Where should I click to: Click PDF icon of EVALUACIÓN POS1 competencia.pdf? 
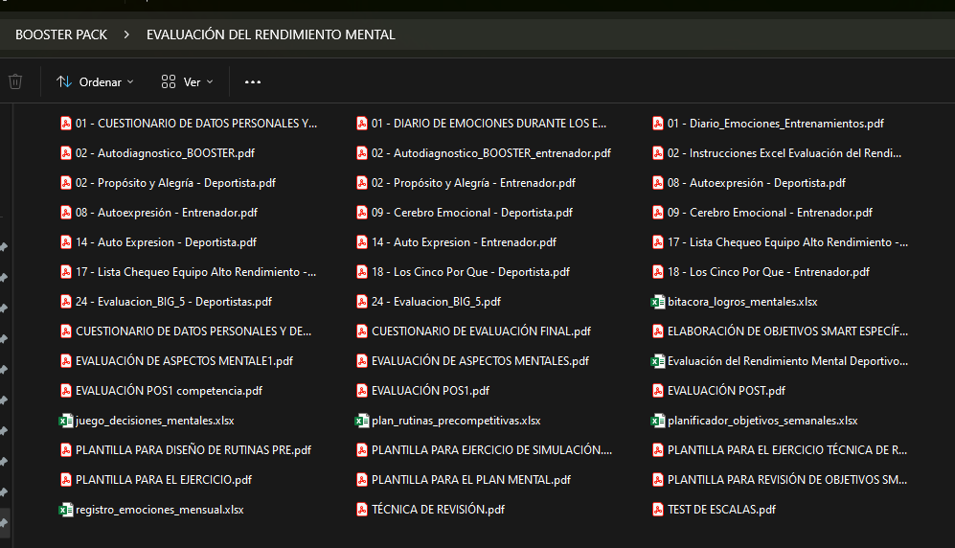tap(66, 390)
